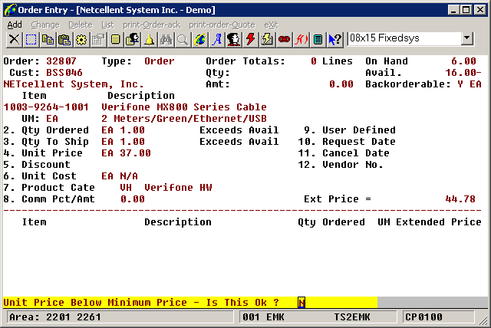Click the On Hand value 6.00

click(x=463, y=61)
